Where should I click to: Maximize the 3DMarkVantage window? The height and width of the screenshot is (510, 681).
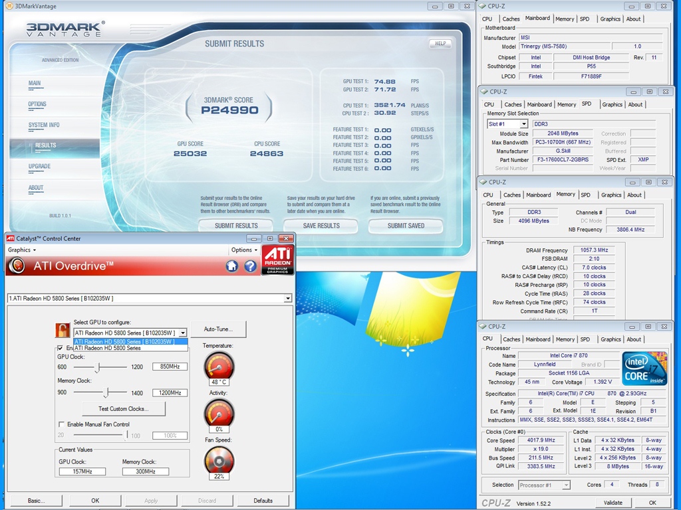(451, 6)
